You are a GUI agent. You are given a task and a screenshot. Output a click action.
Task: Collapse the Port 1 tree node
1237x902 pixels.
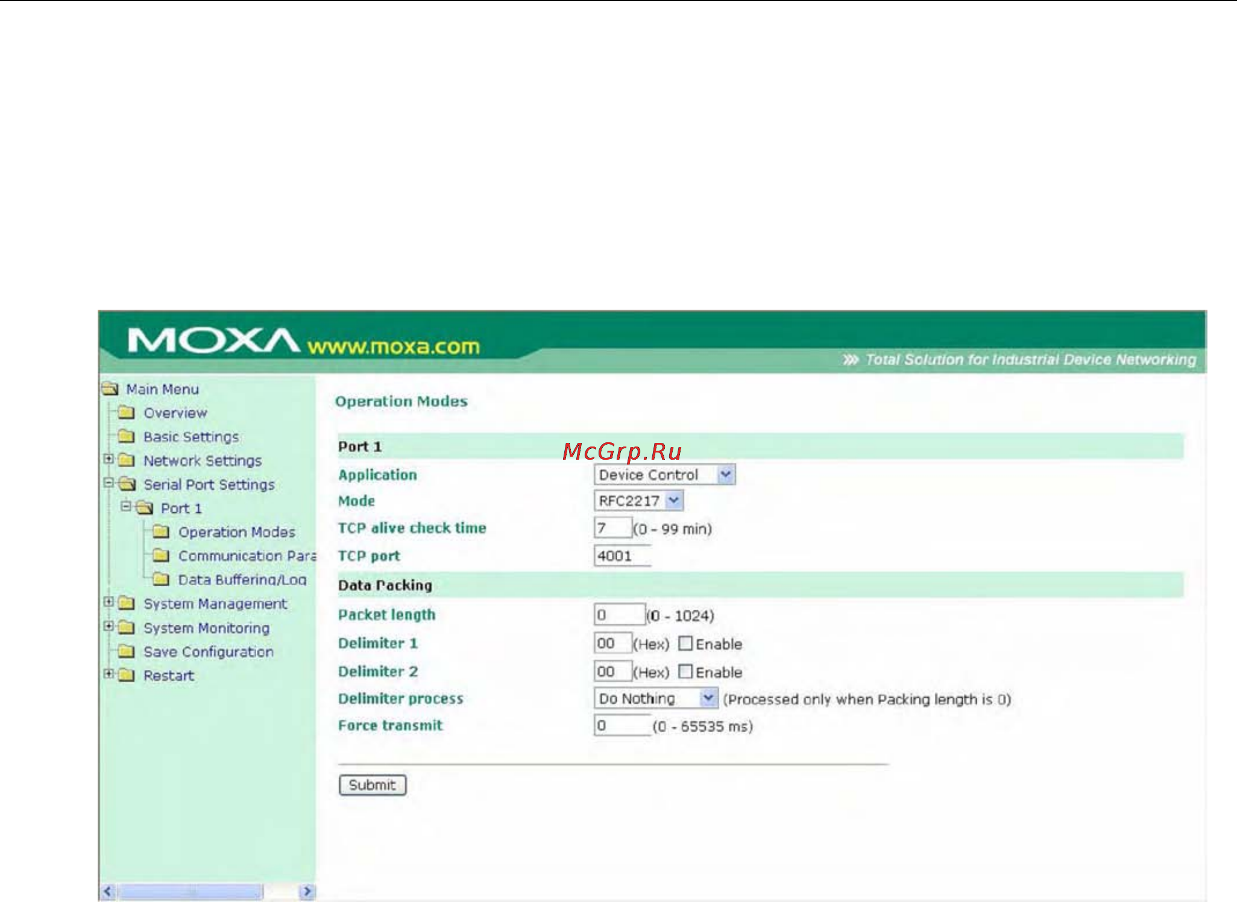click(126, 506)
